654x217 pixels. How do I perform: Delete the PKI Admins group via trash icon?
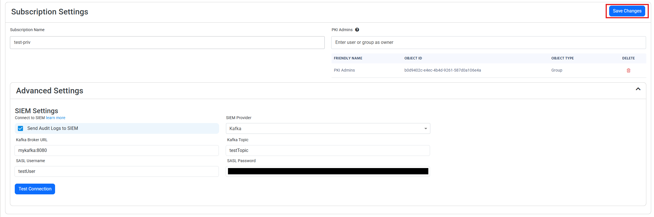click(x=628, y=70)
